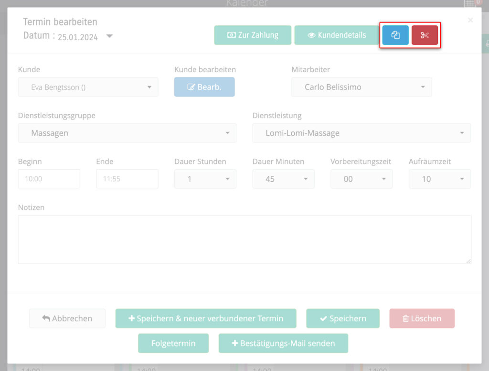489x371 pixels.
Task: Send confirmation via Bestätigungs-Mail senden
Action: [283, 343]
